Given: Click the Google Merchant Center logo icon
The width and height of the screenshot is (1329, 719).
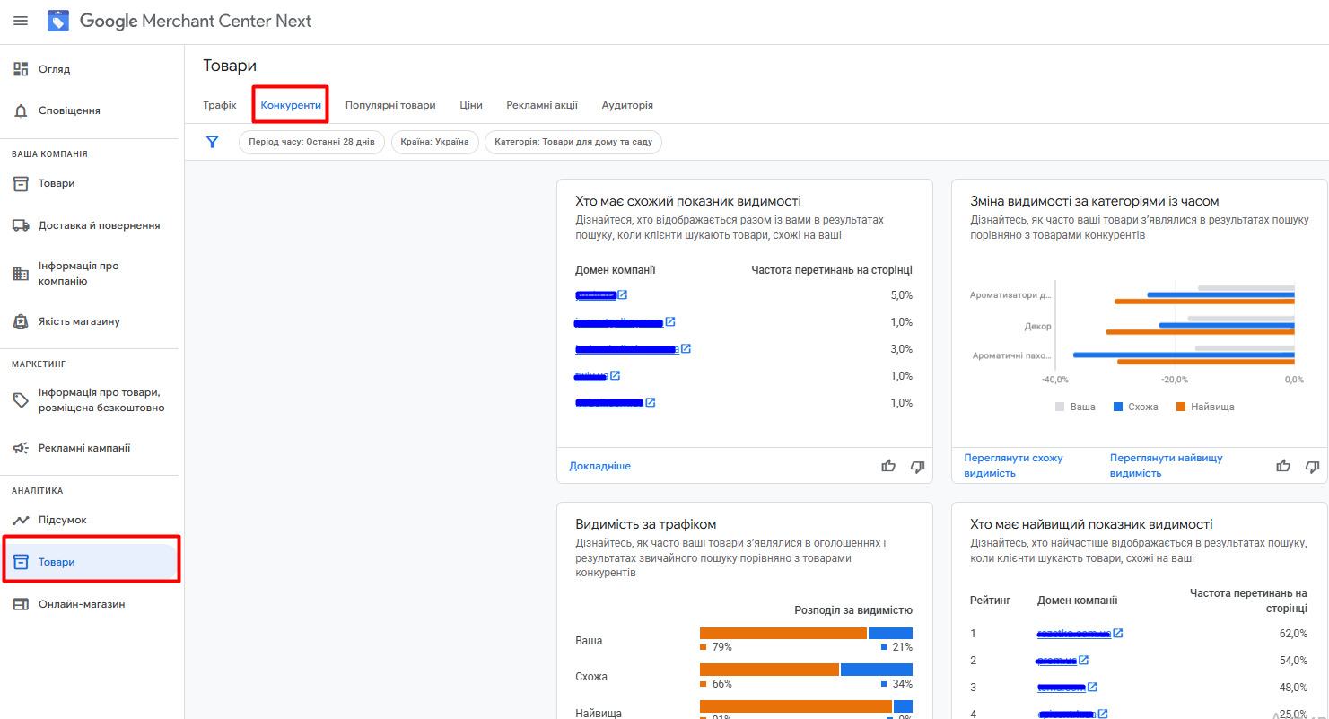Looking at the screenshot, I should [x=58, y=21].
